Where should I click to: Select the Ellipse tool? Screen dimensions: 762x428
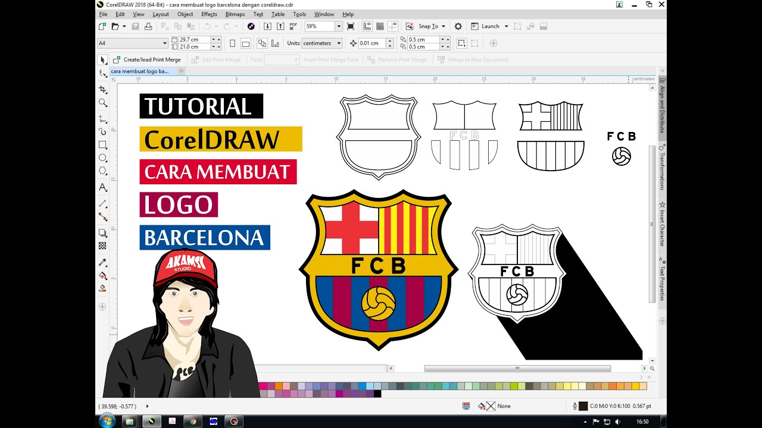point(102,158)
